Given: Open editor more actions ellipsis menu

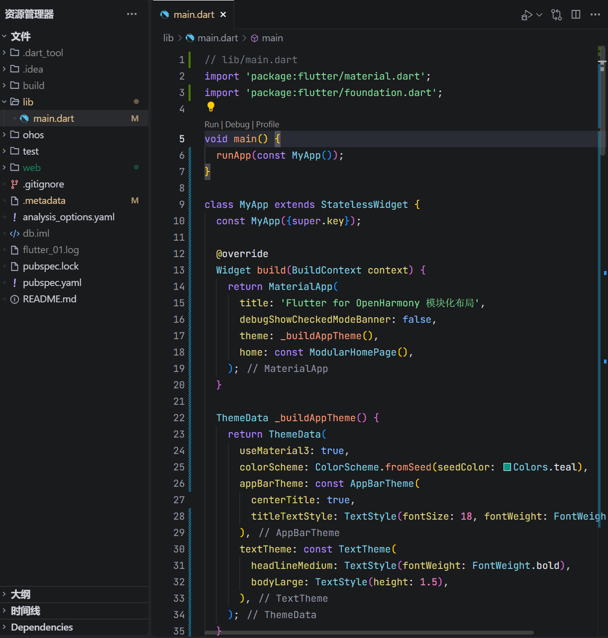Looking at the screenshot, I should click(595, 14).
